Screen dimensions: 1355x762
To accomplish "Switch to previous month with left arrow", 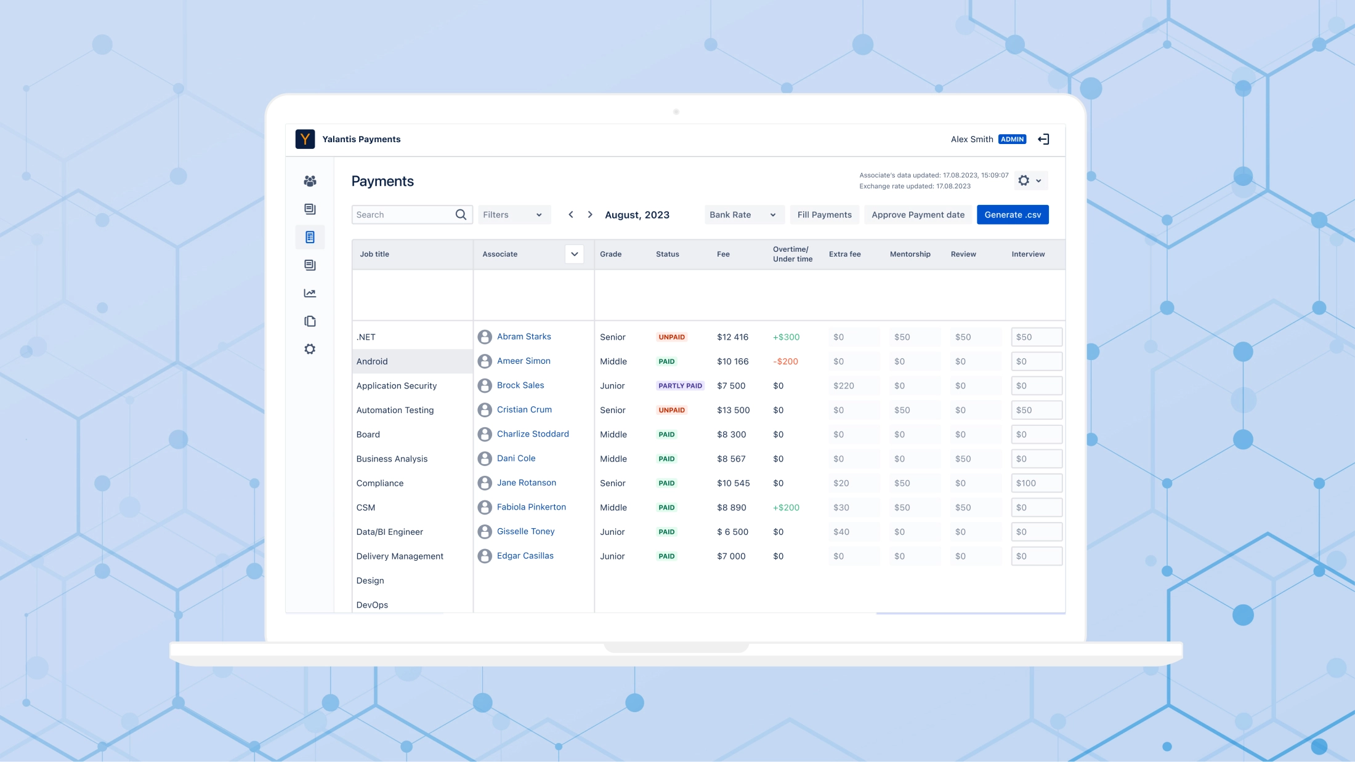I will pyautogui.click(x=570, y=214).
